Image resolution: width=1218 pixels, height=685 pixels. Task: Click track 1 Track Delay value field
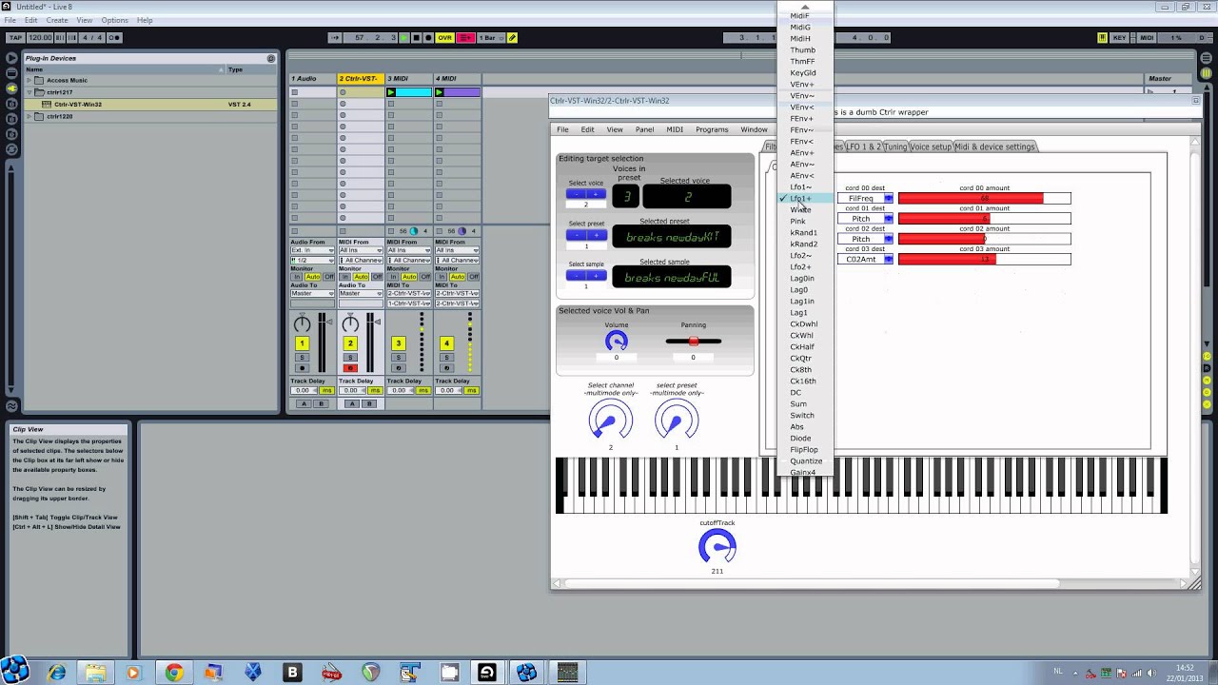pyautogui.click(x=304, y=391)
